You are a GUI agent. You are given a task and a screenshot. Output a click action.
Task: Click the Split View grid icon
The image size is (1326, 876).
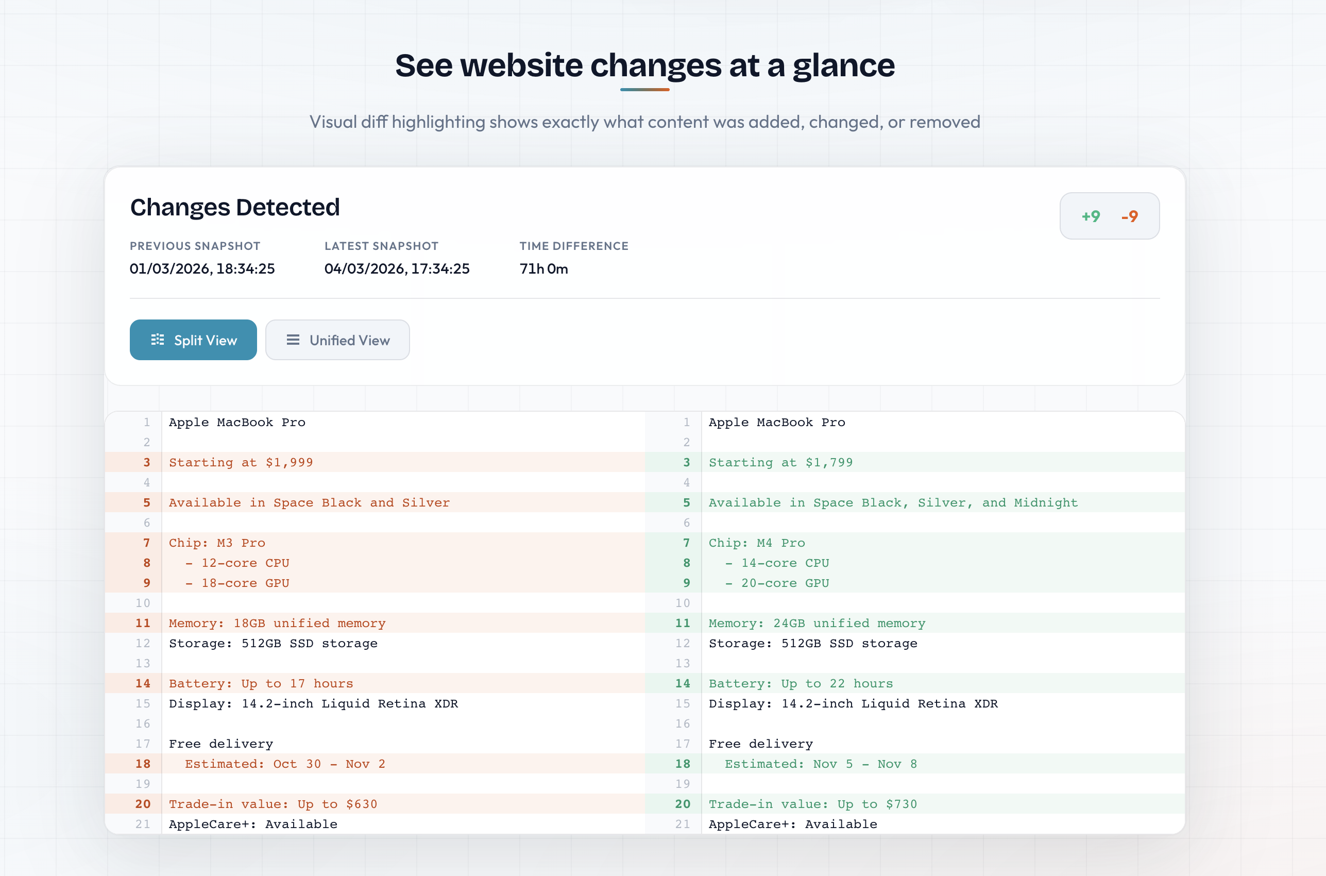tap(158, 340)
